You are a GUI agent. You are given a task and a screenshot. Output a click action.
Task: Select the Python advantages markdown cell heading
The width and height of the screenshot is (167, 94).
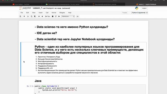tap(89, 50)
